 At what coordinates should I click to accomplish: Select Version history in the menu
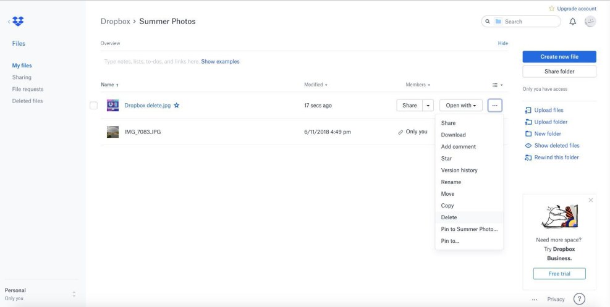coord(459,170)
